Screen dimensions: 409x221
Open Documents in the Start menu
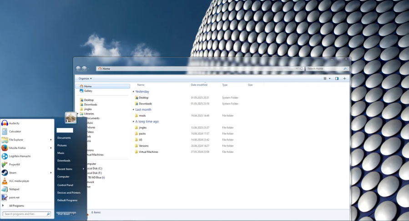coord(64,138)
